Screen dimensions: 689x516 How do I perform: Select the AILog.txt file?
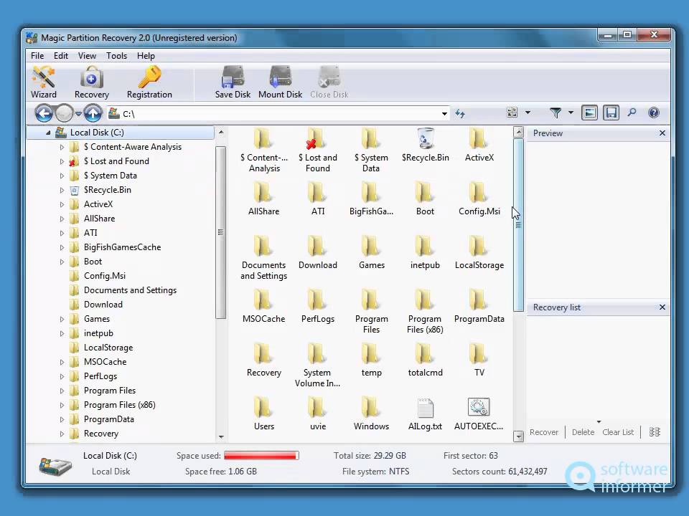(425, 414)
